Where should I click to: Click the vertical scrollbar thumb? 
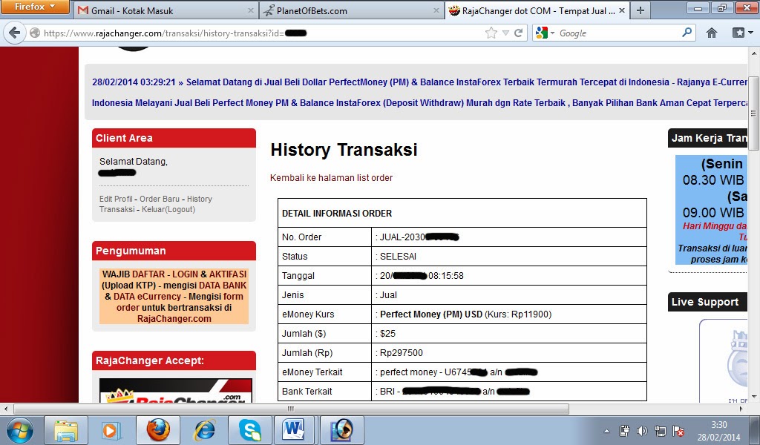pos(753,113)
